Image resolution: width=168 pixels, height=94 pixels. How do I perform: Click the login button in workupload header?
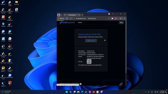click(x=121, y=22)
